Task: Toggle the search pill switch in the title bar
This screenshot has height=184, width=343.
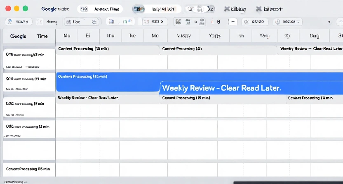Action: 200,9
